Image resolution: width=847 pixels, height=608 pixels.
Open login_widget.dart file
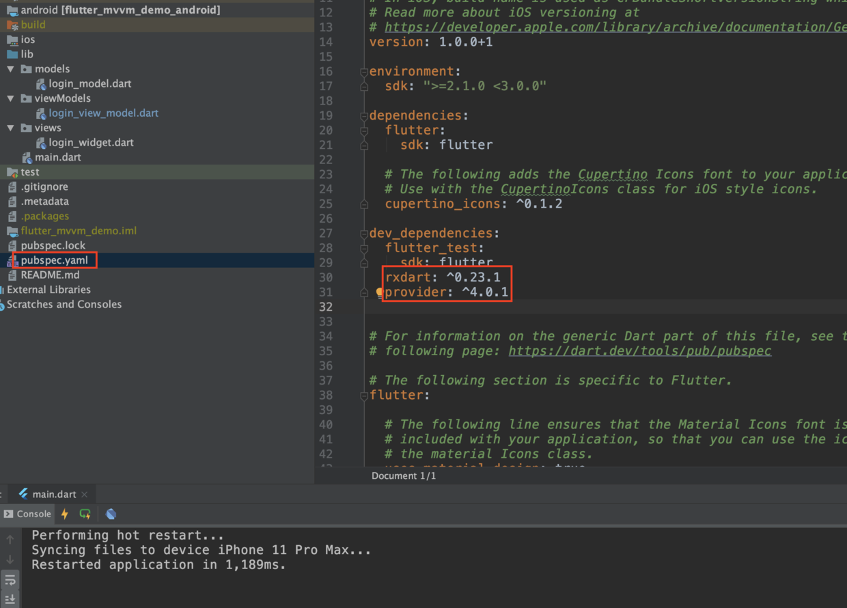(92, 142)
